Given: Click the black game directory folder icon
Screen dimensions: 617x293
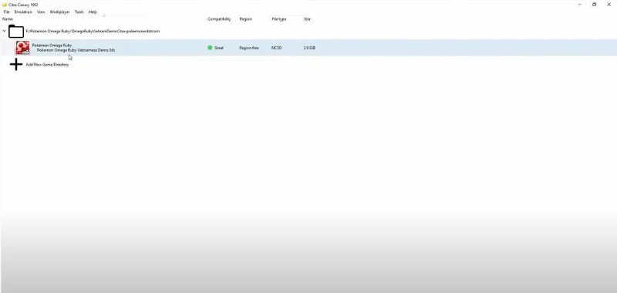Looking at the screenshot, I should pos(16,31).
